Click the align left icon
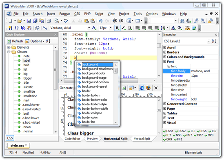 [x=138, y=28]
